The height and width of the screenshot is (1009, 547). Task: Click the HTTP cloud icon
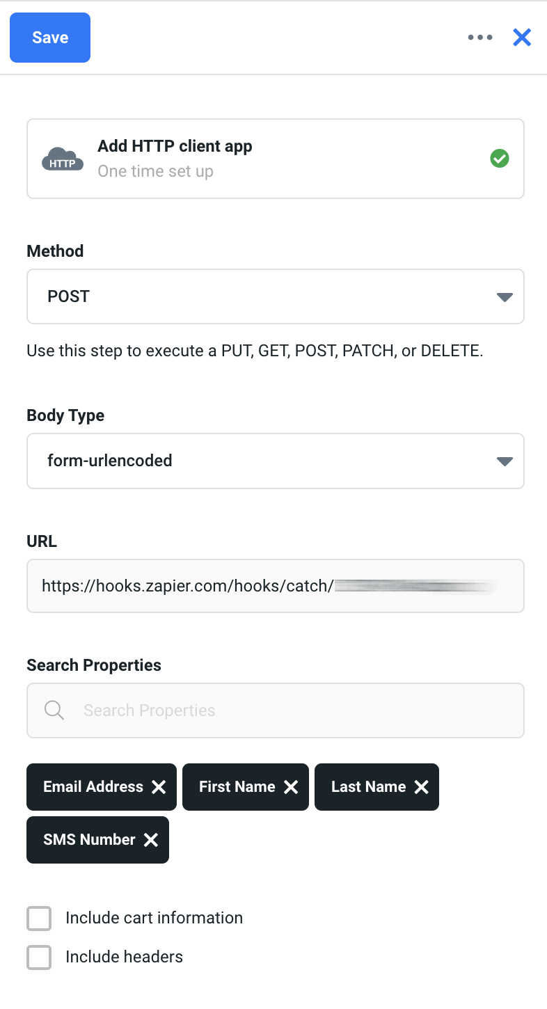click(63, 159)
